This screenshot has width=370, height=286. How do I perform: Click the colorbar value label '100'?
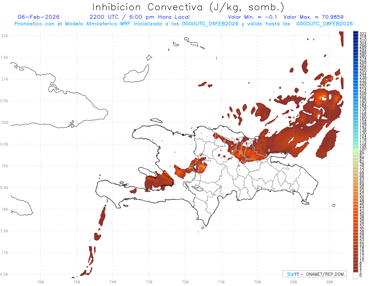click(363, 148)
